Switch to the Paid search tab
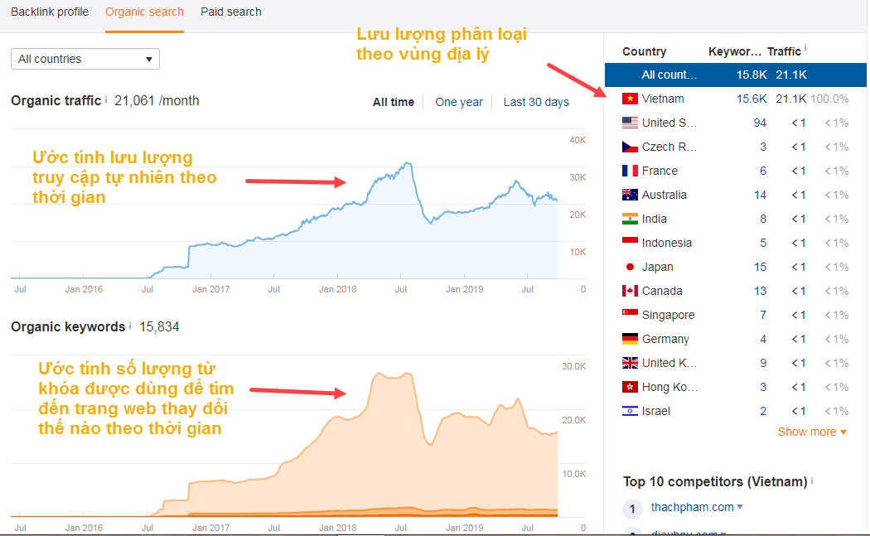870x536 pixels. pos(230,12)
